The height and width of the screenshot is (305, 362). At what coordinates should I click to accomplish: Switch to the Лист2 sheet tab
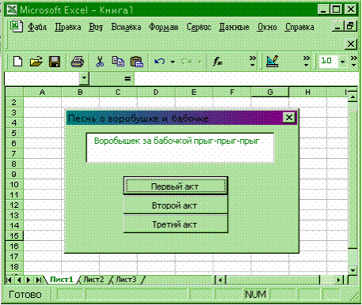(93, 280)
